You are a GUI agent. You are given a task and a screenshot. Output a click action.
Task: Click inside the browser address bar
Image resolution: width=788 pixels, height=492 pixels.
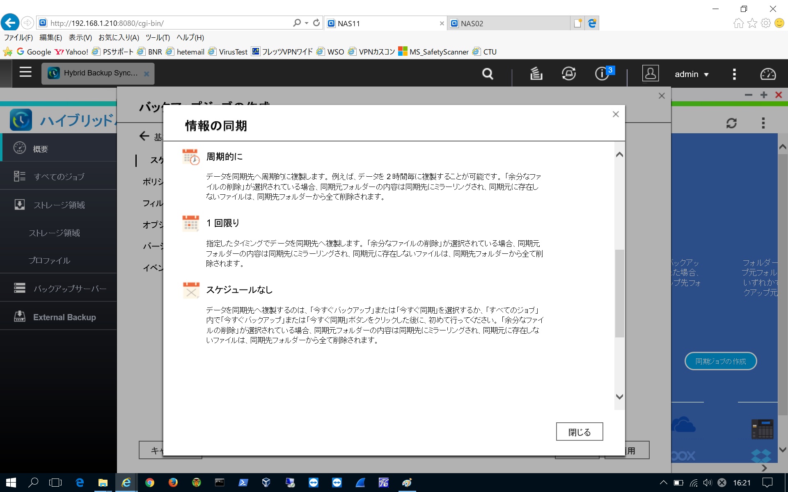[x=164, y=23]
